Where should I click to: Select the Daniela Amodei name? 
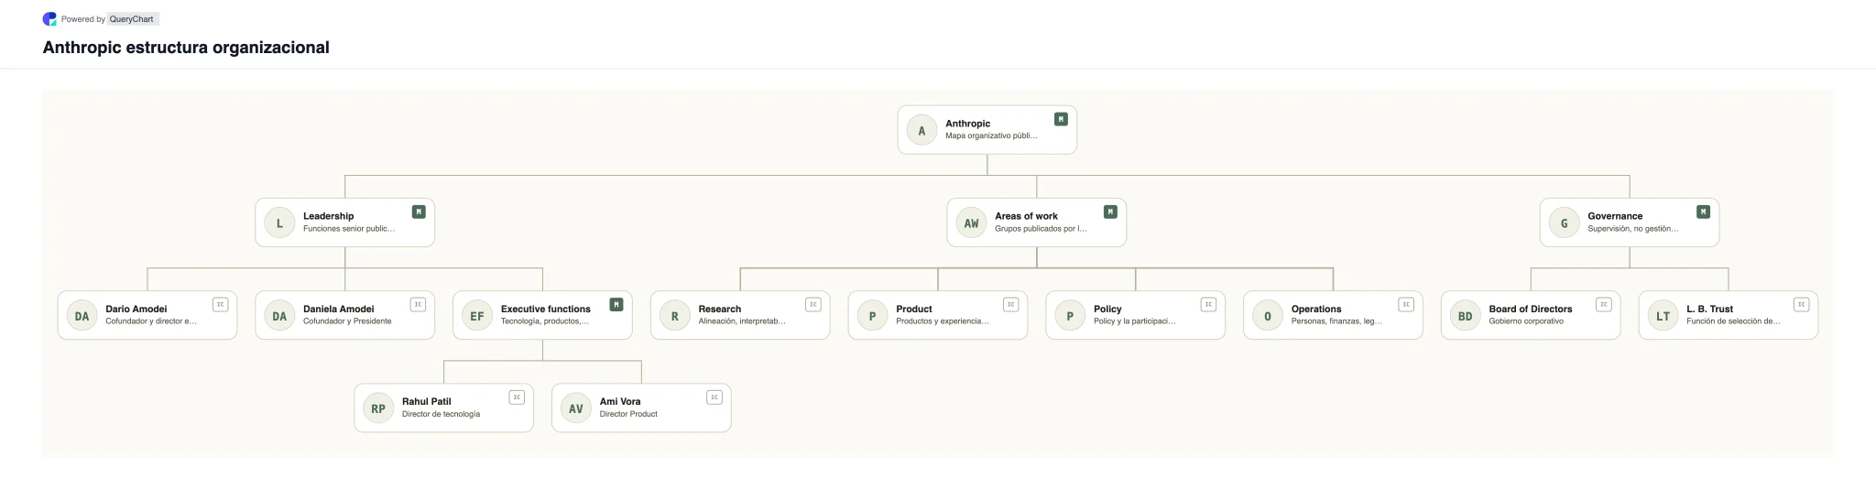tap(339, 309)
